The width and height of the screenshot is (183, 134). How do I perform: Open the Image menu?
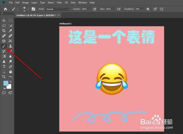(x=25, y=3)
